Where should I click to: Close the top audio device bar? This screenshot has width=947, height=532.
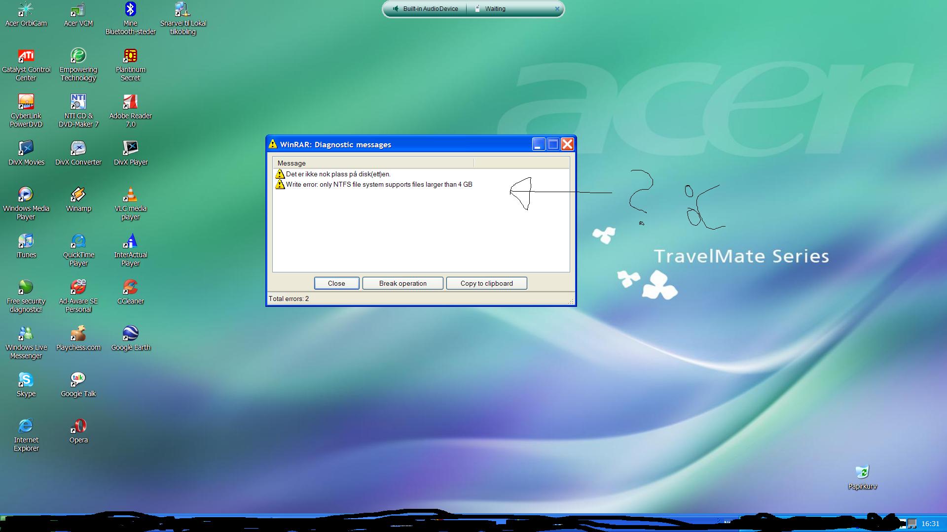coord(557,9)
